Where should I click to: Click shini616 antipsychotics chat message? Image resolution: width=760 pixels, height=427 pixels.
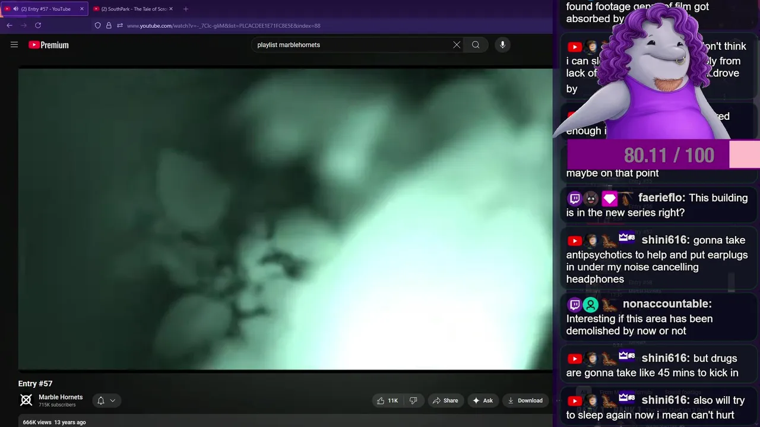657,259
